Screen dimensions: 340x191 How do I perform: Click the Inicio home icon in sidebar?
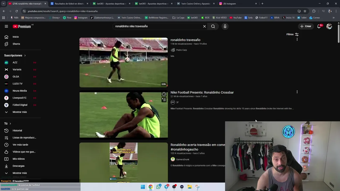6,37
